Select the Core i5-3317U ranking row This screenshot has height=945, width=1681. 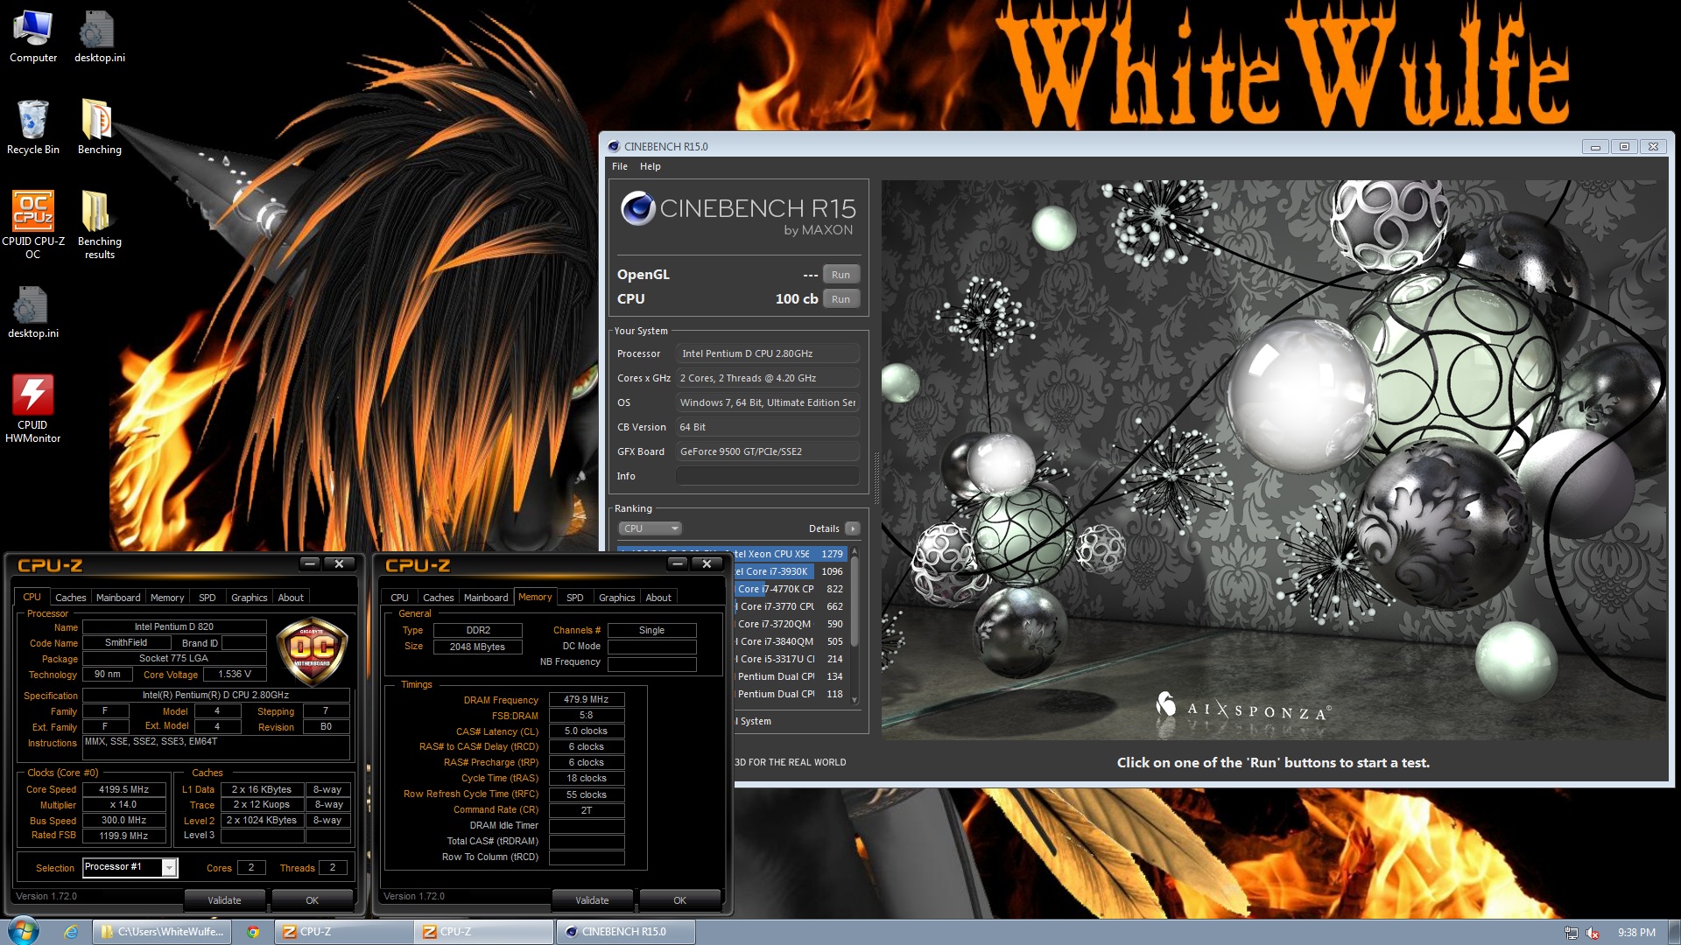pyautogui.click(x=790, y=659)
